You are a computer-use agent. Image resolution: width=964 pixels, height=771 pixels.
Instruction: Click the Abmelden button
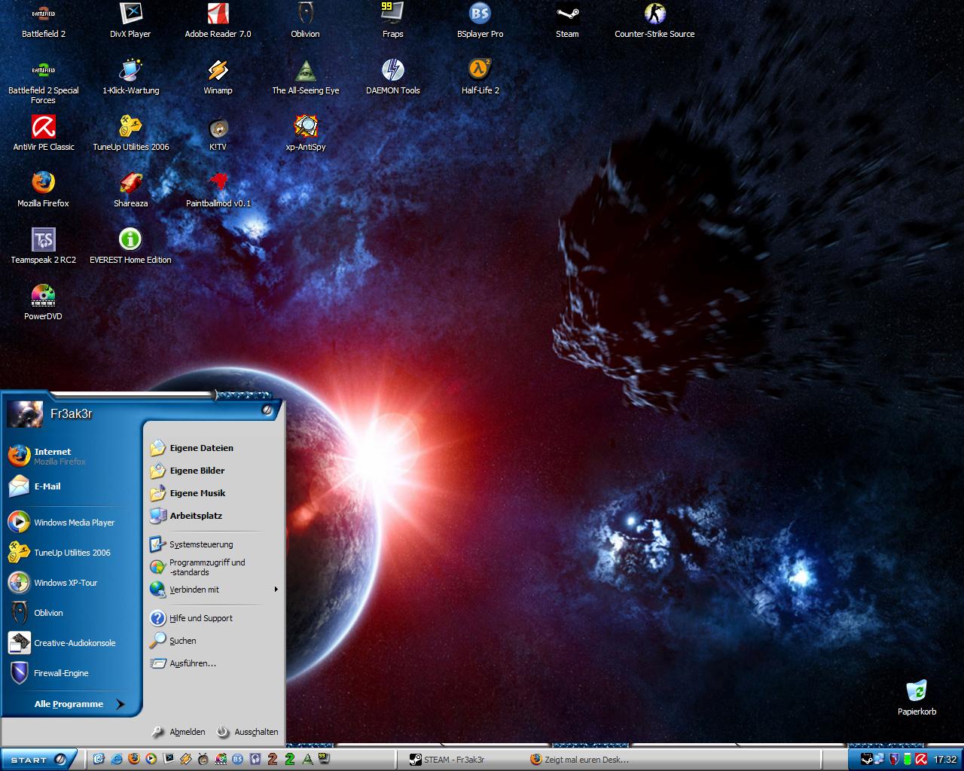click(x=178, y=732)
